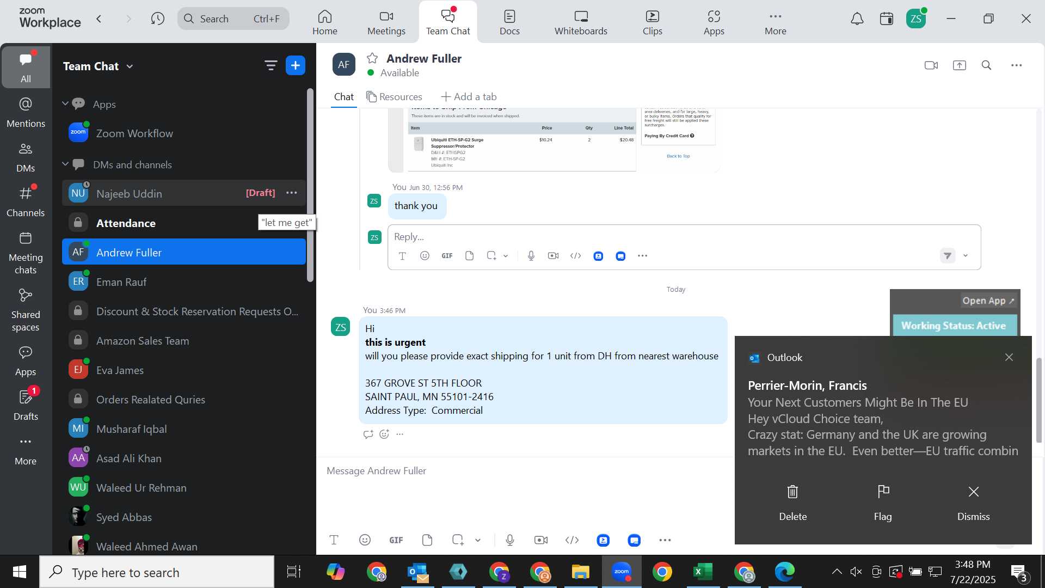Expand the send options arrow in reply box
Screen dimensions: 1045x588
(966, 256)
